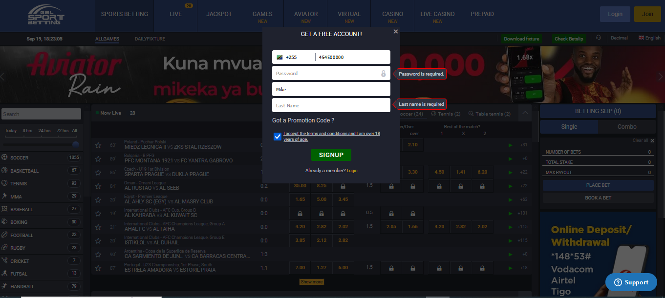Click the Join button in the header
Screen dimensions: 665x298
[647, 14]
